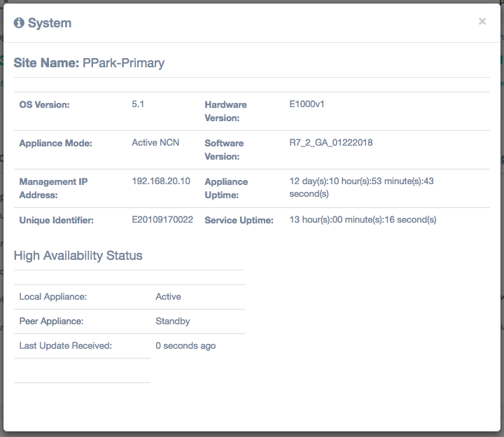Click the info icon beside System title
Image resolution: width=504 pixels, height=437 pixels.
(x=19, y=23)
